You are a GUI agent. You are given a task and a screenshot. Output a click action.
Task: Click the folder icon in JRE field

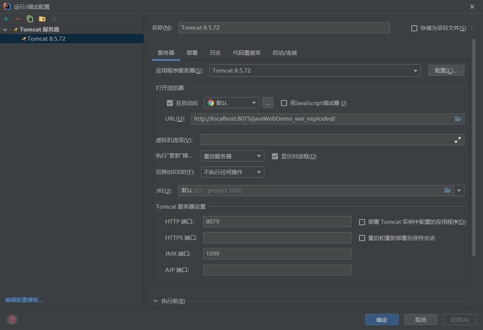[447, 191]
